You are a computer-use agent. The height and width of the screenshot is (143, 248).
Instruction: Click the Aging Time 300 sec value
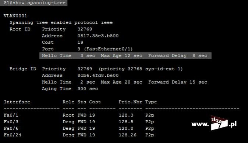point(70,89)
